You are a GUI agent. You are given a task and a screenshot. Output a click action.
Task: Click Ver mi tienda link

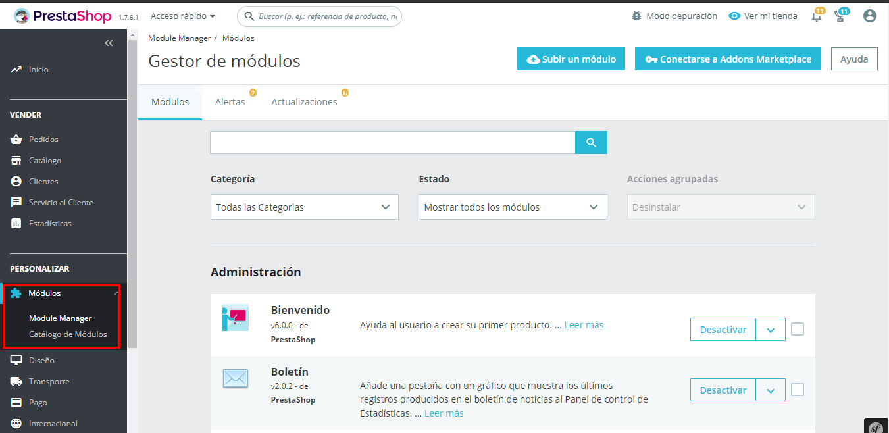771,16
